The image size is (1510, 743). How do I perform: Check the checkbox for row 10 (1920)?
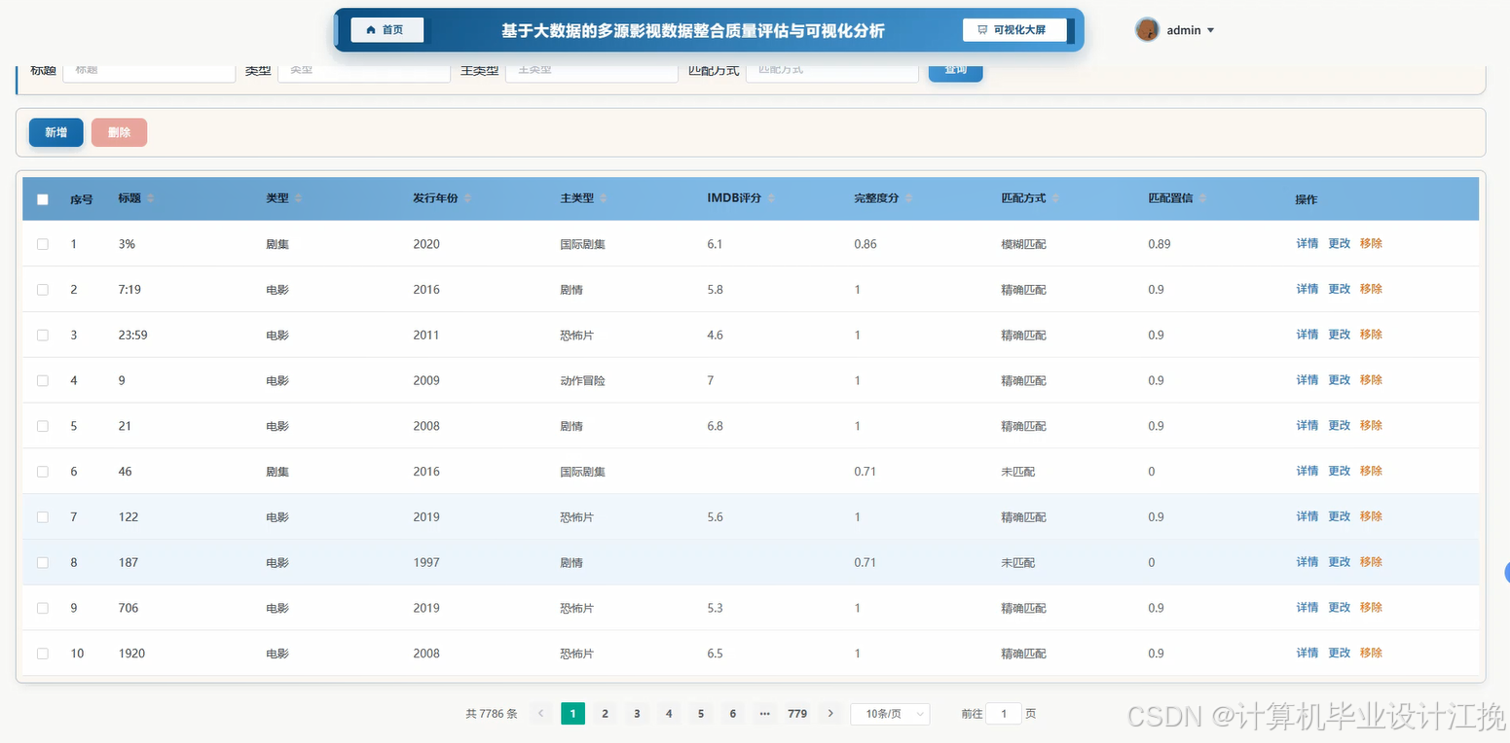click(x=43, y=654)
